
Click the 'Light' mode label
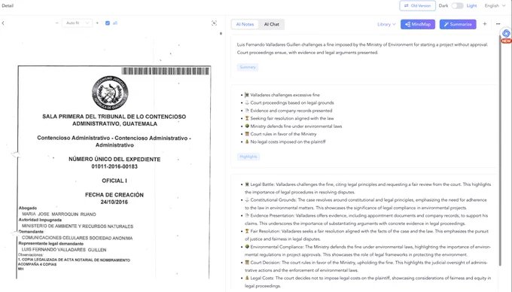(471, 6)
